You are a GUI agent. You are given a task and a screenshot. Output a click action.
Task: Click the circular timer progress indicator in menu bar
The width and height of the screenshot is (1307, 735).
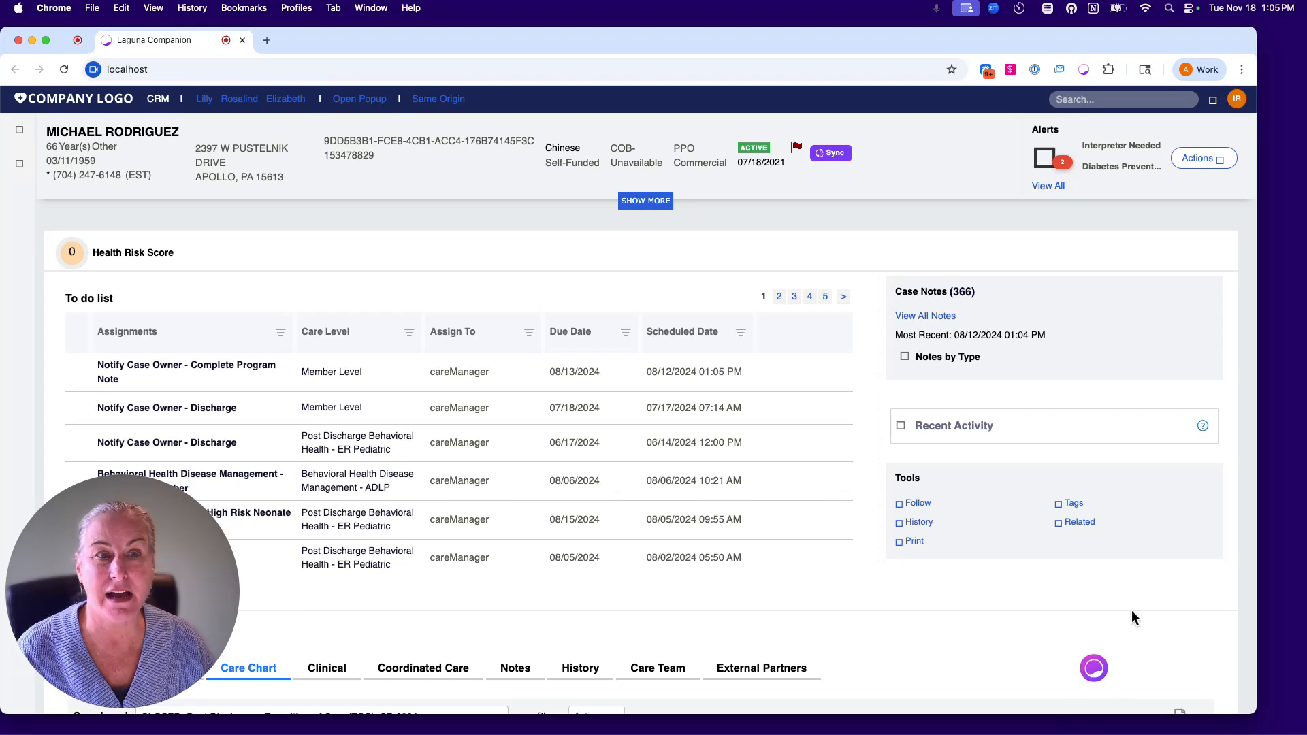click(x=1019, y=8)
